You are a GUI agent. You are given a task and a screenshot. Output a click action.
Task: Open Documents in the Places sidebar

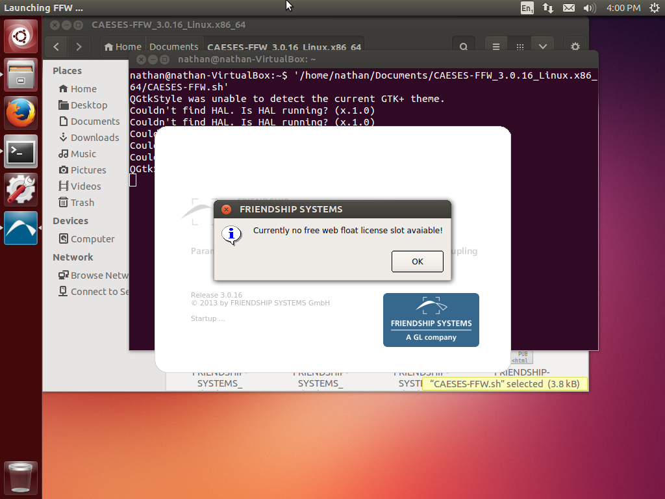tap(90, 122)
